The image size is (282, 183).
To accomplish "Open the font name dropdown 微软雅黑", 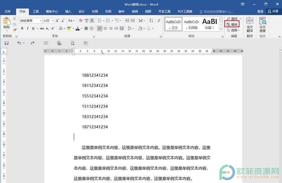I will coord(40,21).
